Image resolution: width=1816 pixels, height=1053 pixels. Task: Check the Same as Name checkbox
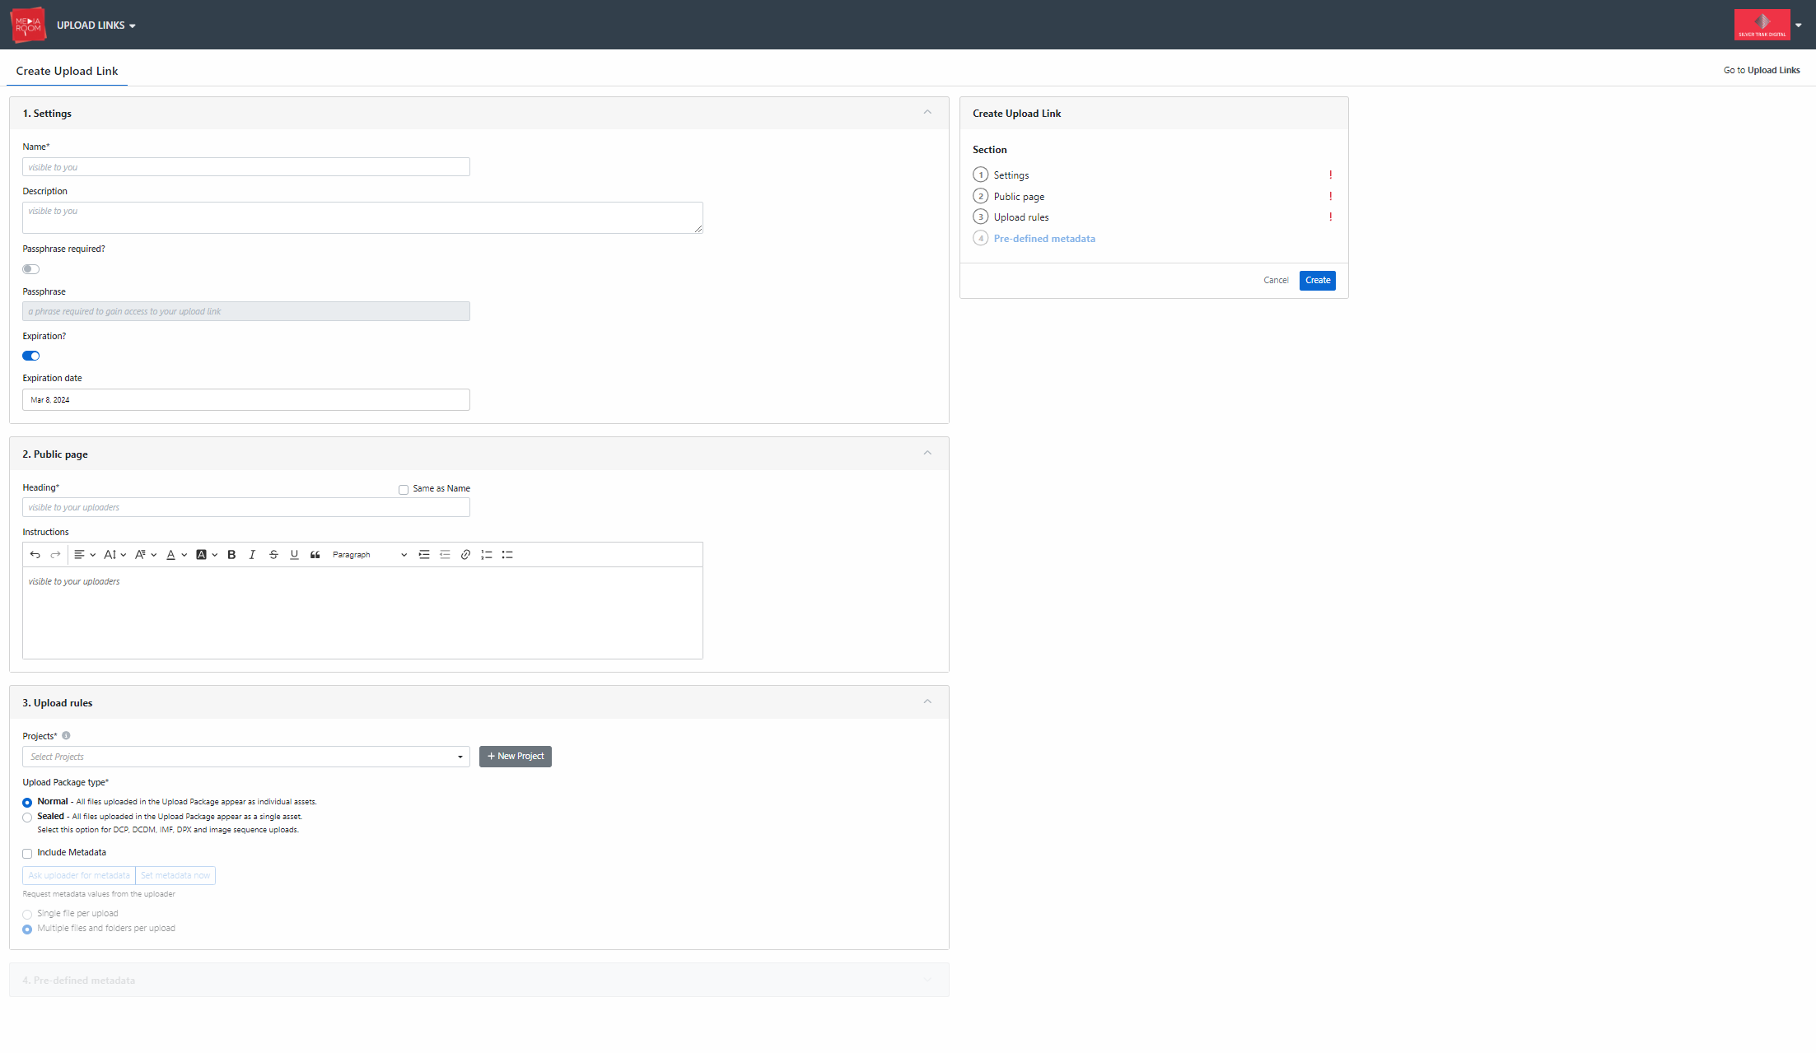coord(404,490)
